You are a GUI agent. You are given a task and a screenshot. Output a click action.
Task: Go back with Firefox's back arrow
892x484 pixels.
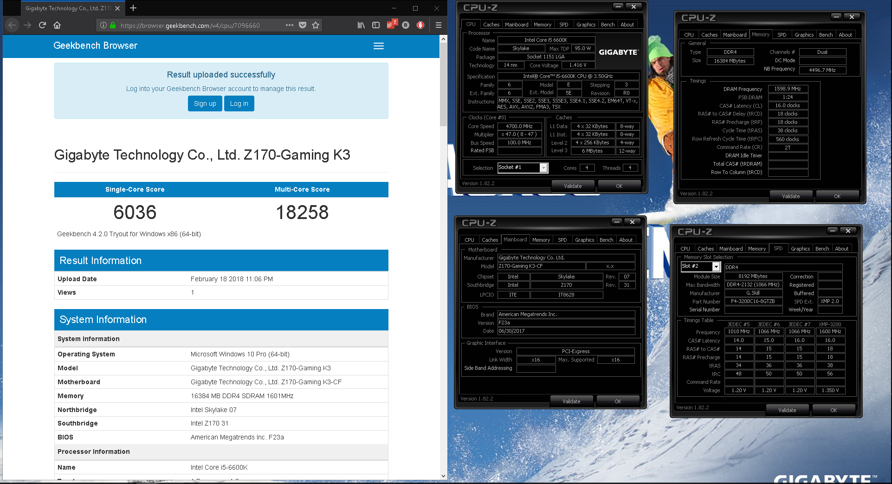pos(12,25)
